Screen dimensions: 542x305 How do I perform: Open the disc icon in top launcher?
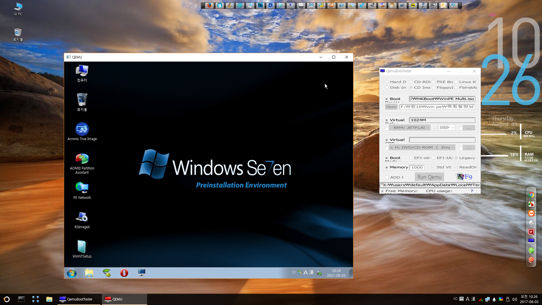click(x=382, y=5)
